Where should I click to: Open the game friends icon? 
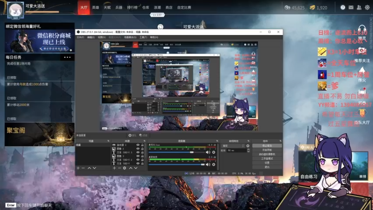pos(359,7)
